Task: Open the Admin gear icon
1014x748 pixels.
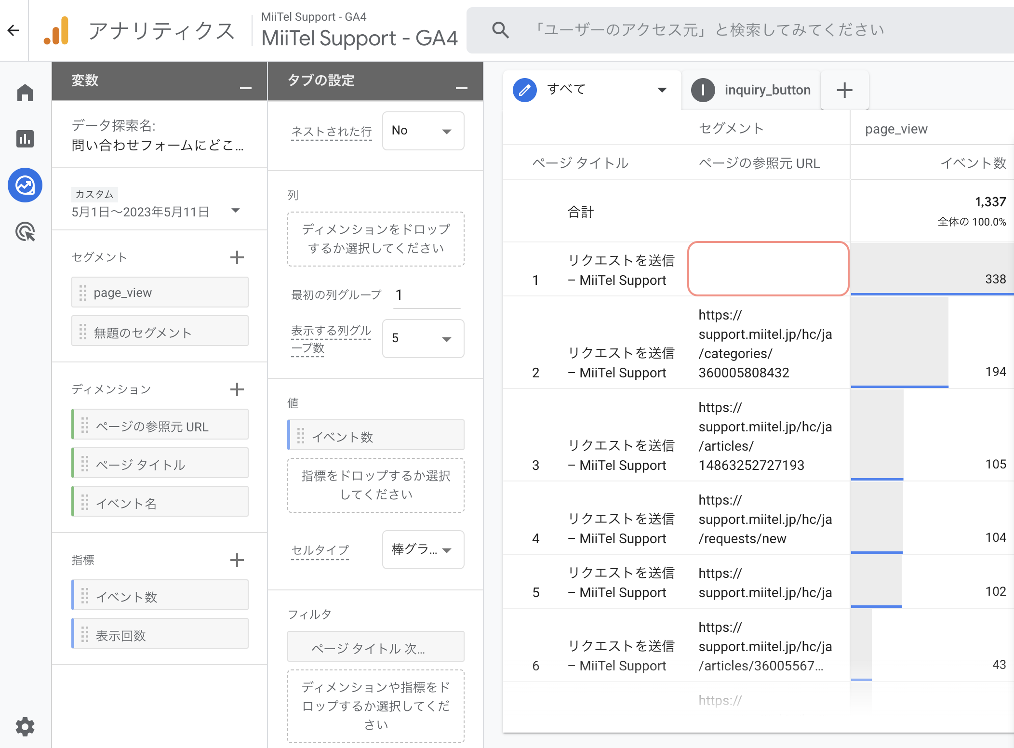Action: pyautogui.click(x=25, y=726)
